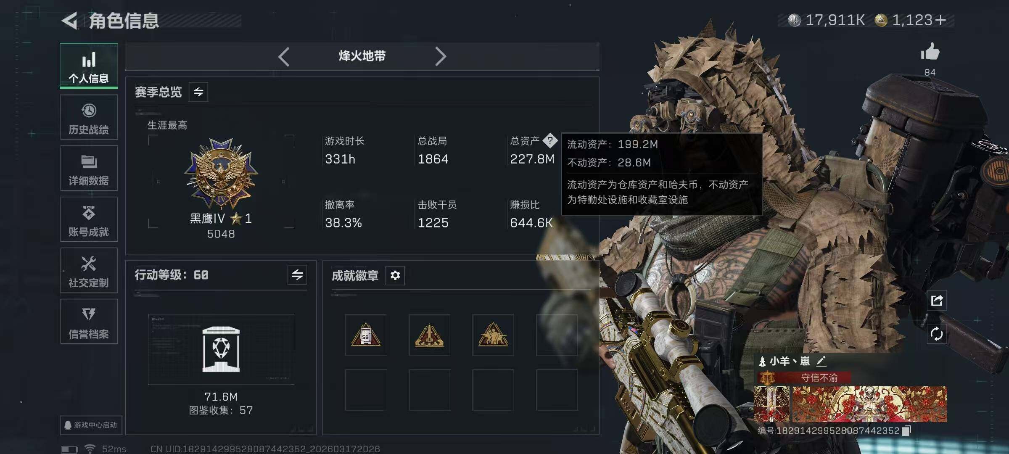1009x454 pixels.
Task: Open 成就徽章 gear settings
Action: [x=395, y=275]
